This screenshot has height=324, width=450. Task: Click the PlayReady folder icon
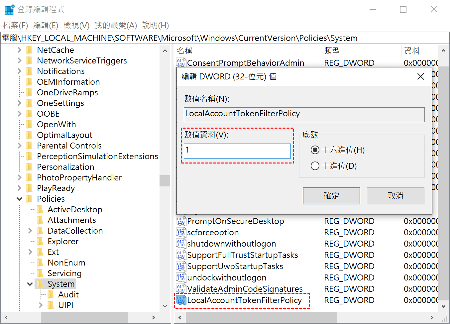30,188
